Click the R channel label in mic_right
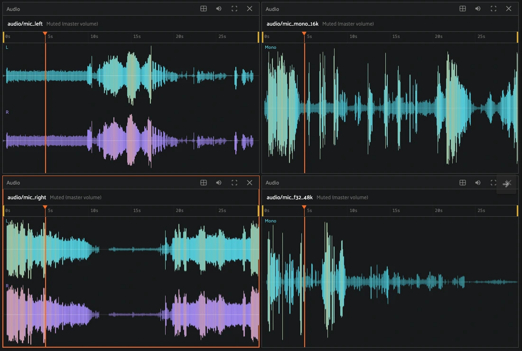 pyautogui.click(x=7, y=286)
